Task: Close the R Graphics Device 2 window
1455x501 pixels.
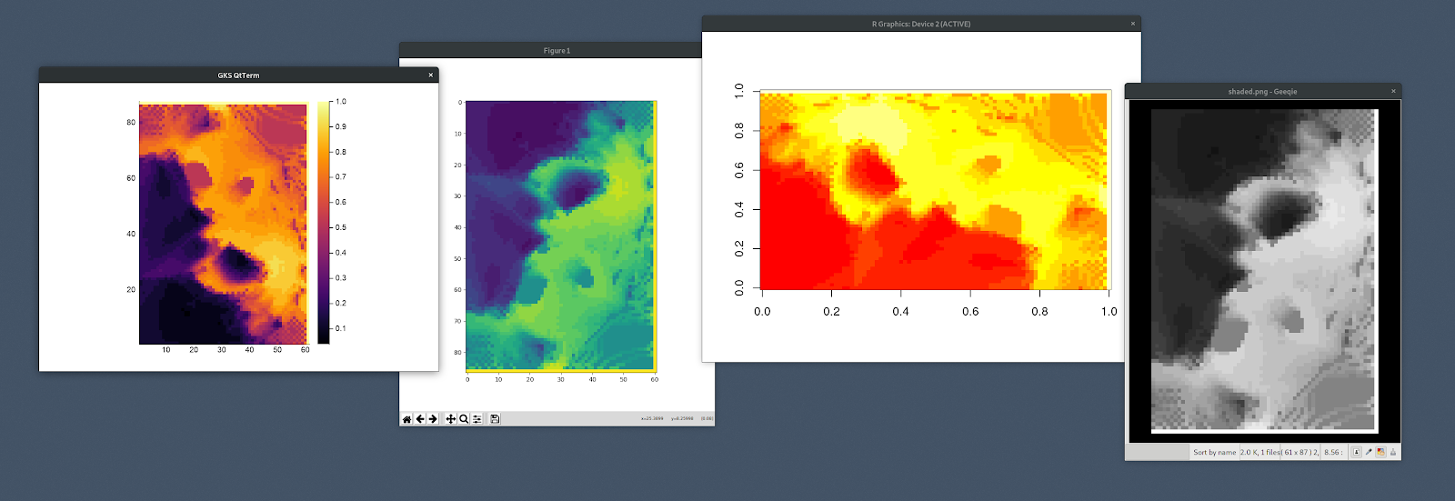Action: click(x=1133, y=24)
